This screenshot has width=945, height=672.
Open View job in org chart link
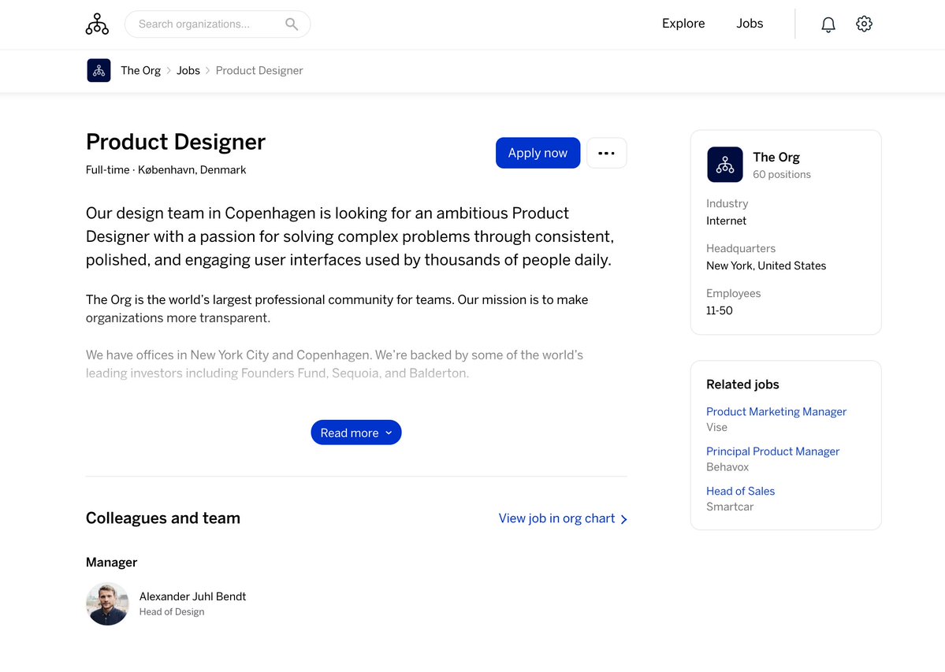tap(556, 518)
